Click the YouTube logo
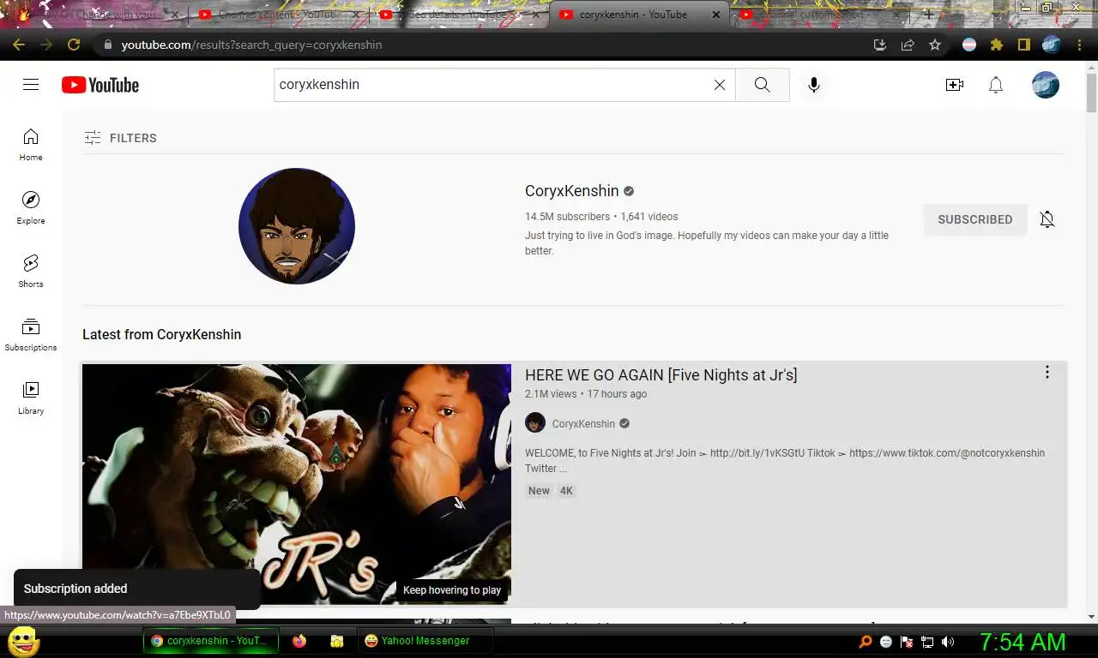 click(100, 85)
